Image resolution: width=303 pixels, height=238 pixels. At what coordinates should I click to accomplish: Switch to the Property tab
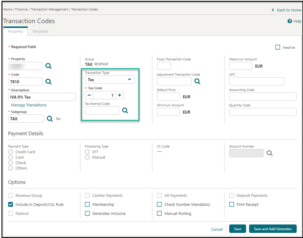tap(15, 32)
